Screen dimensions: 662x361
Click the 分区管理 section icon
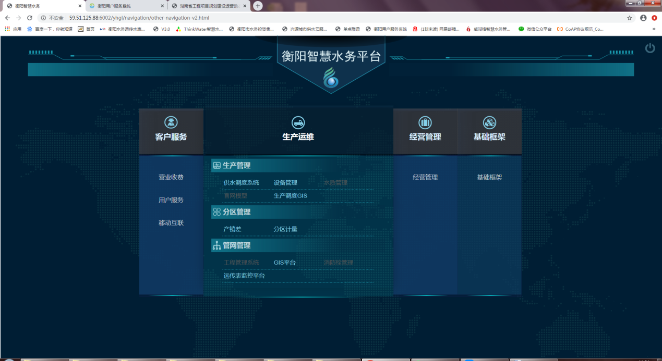click(x=216, y=212)
